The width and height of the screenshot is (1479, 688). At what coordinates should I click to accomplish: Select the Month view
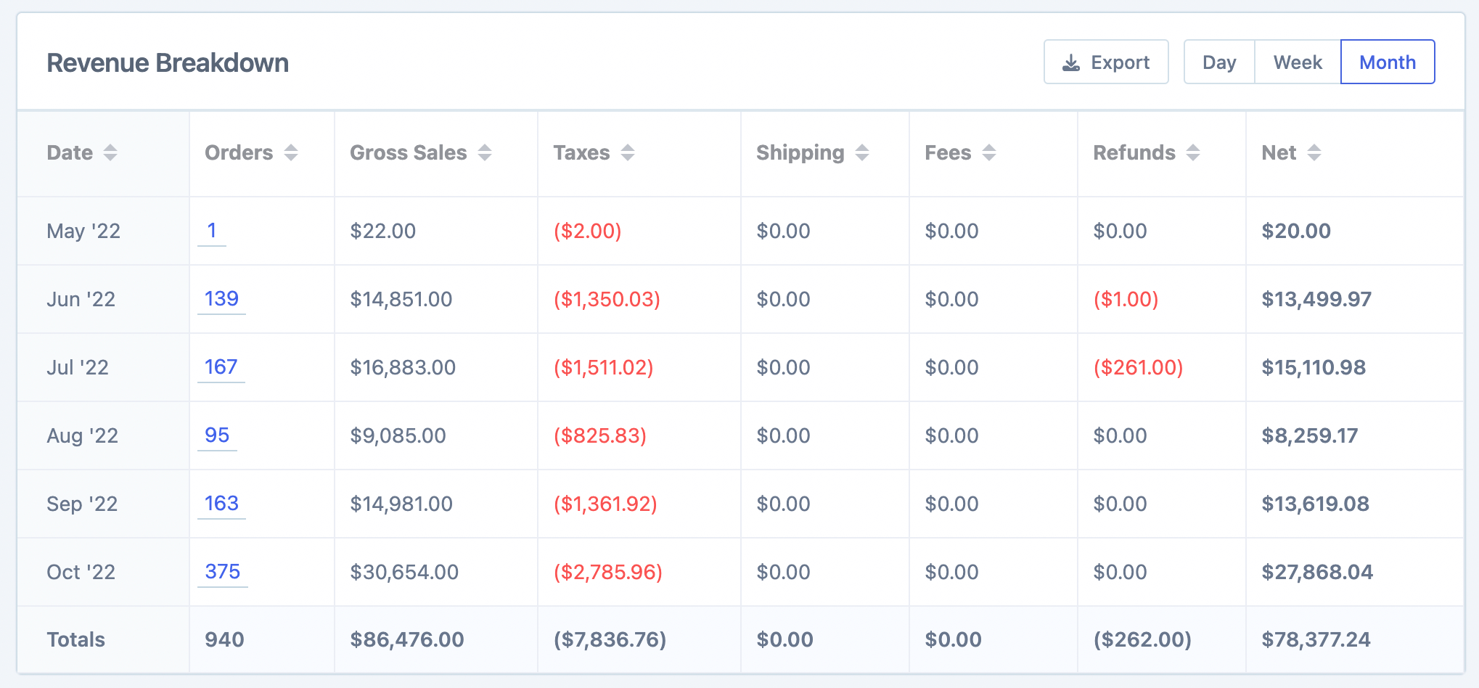[x=1387, y=62]
